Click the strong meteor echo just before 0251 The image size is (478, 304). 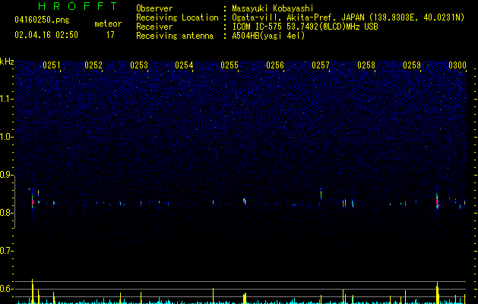pos(33,201)
